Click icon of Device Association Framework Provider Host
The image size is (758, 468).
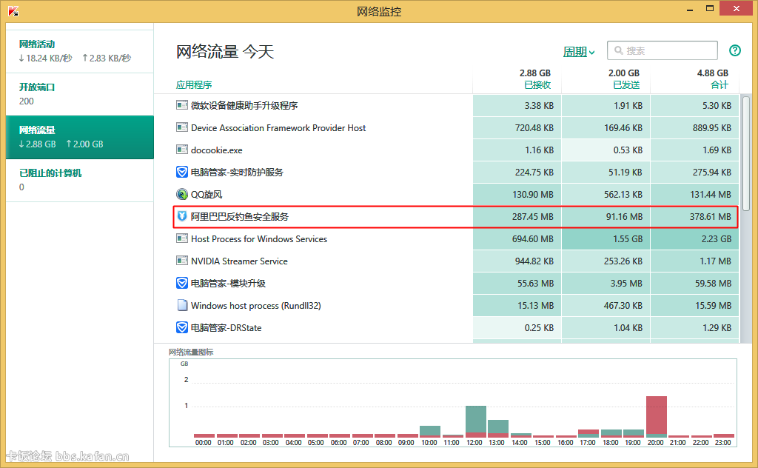(182, 127)
